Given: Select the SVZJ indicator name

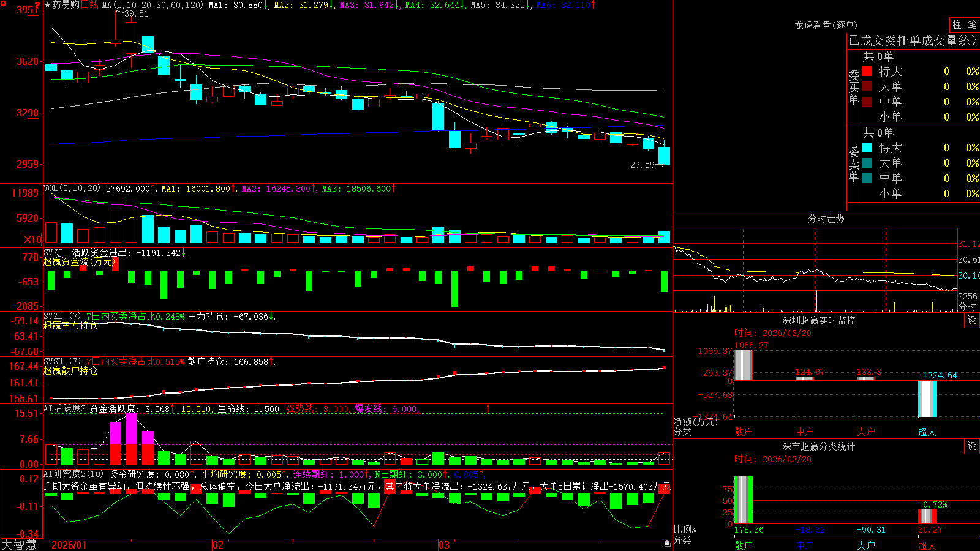Looking at the screenshot, I should [x=53, y=252].
